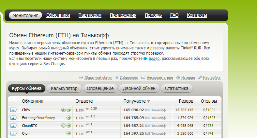257x138 pixels.
Task: Open info icon for CleanBTC row
Action: [14, 126]
